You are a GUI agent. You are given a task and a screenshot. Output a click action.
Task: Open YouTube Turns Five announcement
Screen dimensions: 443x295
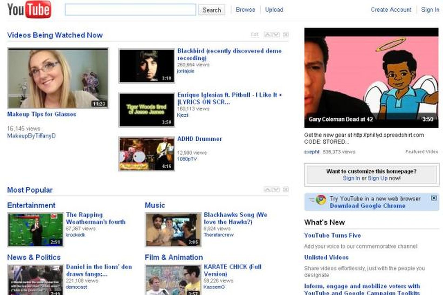333,235
